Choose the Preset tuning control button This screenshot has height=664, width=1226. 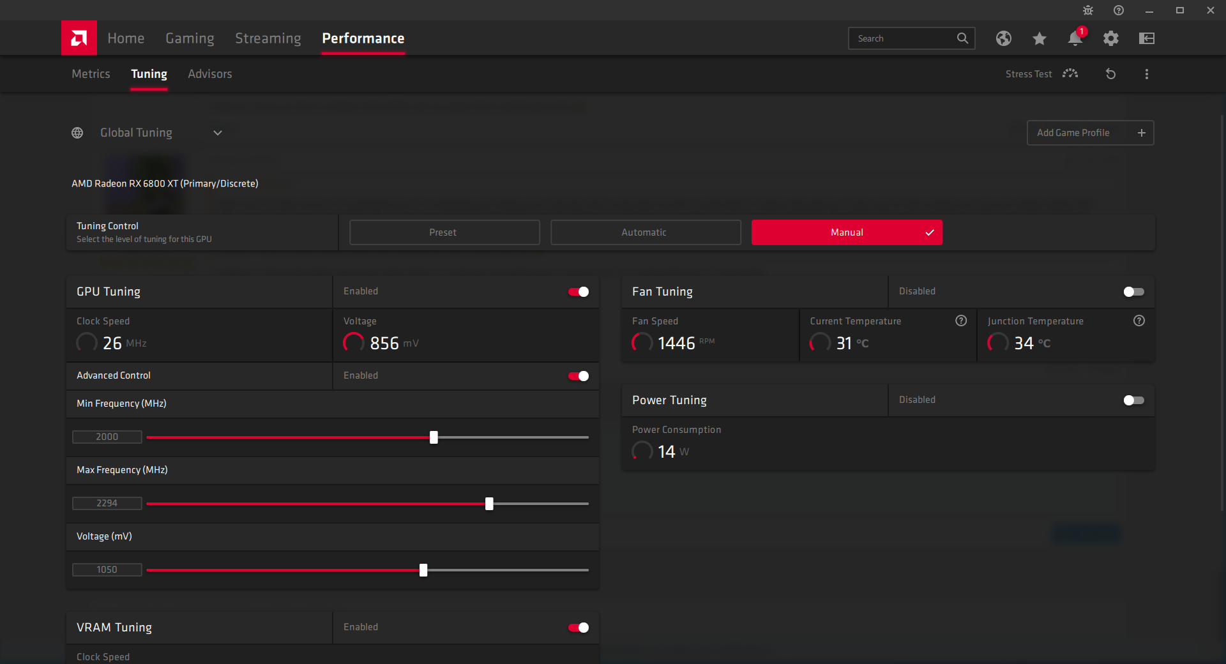[444, 232]
